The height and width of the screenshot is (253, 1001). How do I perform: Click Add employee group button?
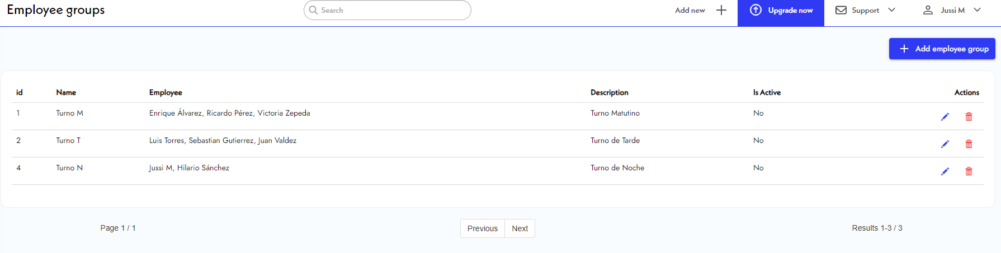(942, 49)
